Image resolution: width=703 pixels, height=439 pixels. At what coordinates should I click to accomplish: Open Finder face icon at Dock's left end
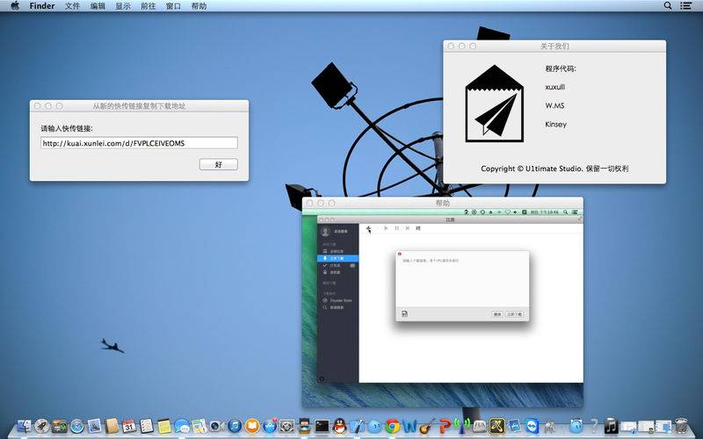coord(25,426)
